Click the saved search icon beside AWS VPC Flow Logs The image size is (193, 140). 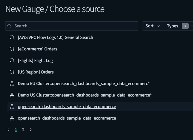tap(12, 37)
